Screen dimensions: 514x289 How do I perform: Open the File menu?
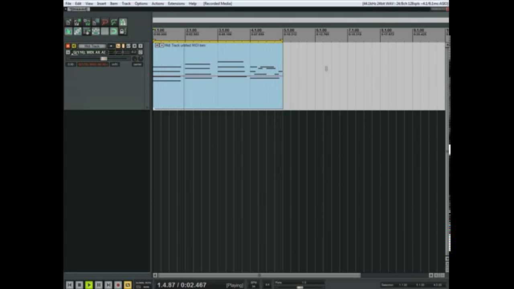coord(68,4)
